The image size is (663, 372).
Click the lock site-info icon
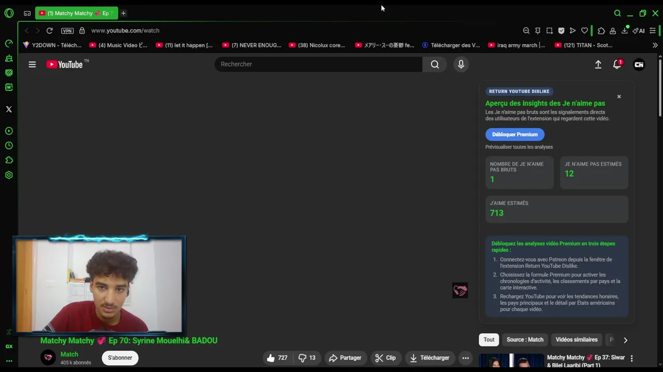pos(82,30)
